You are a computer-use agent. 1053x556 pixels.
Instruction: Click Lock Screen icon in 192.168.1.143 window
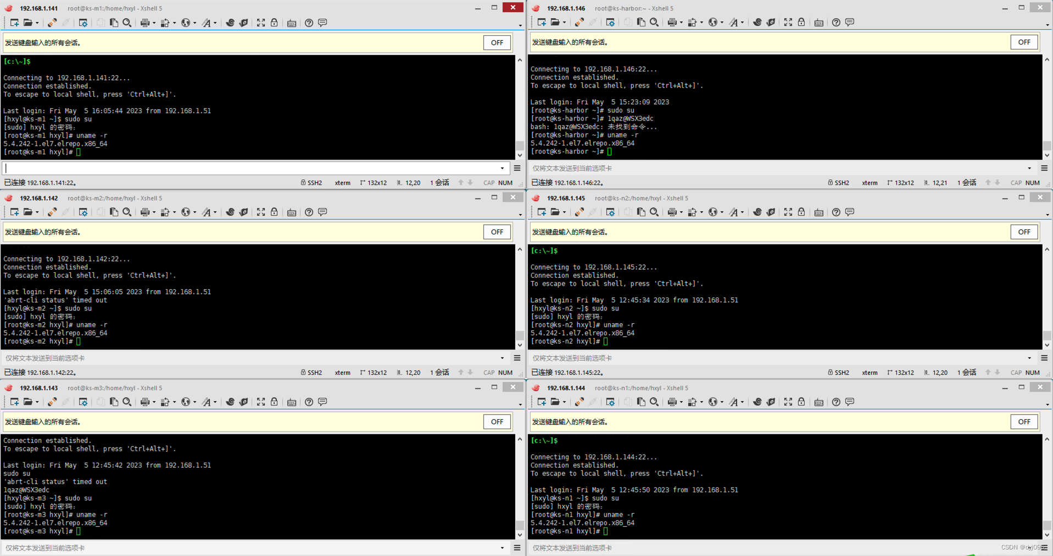point(274,402)
